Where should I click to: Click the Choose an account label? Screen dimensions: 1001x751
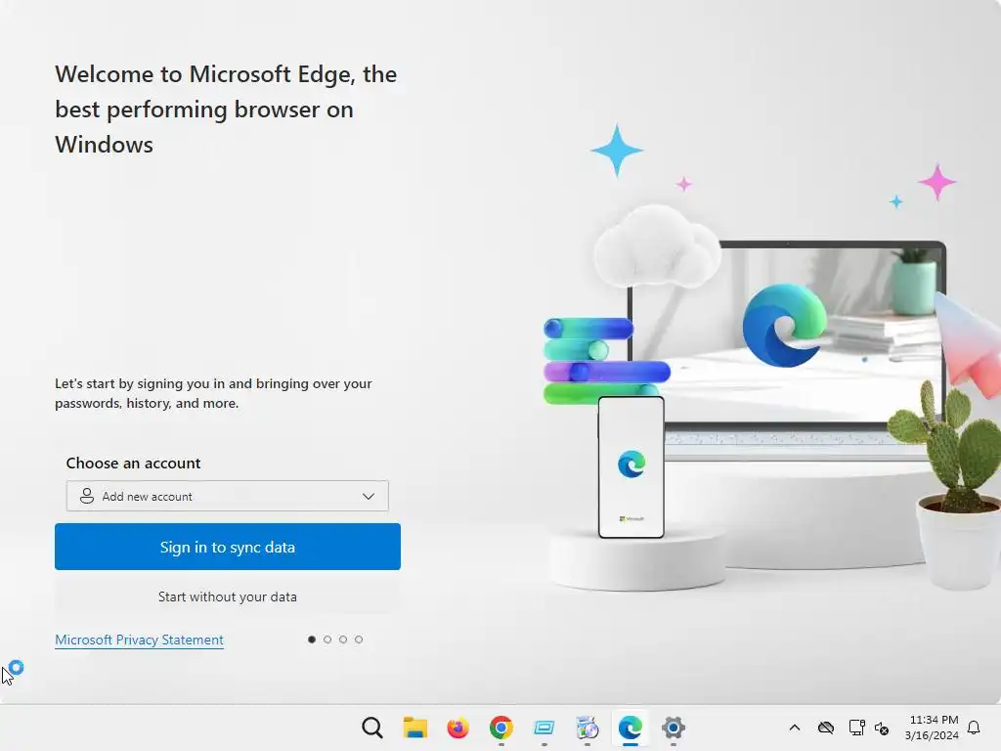[x=133, y=463]
